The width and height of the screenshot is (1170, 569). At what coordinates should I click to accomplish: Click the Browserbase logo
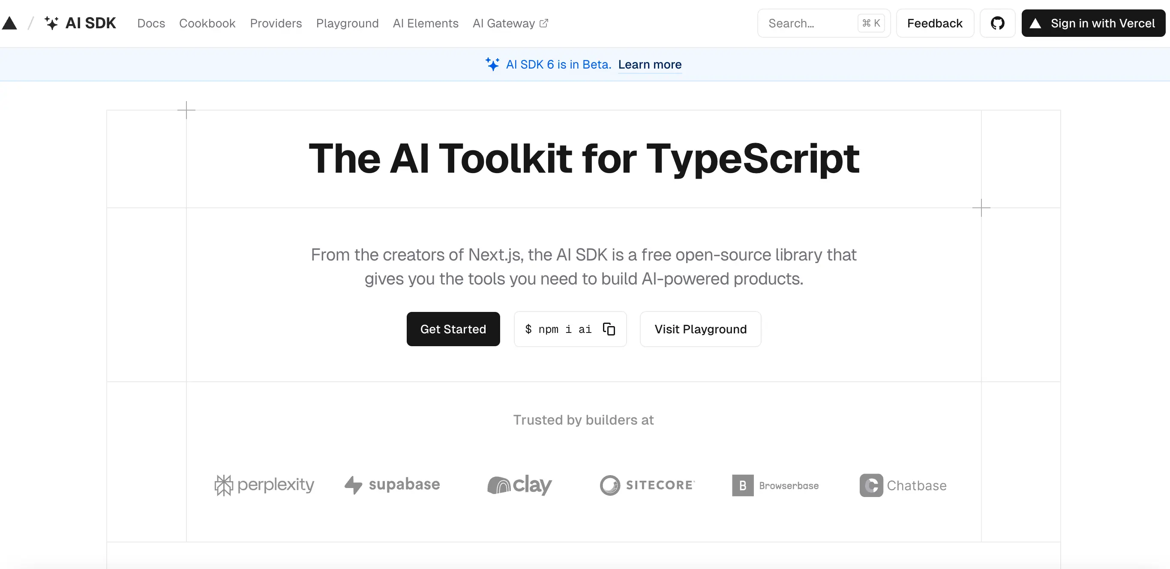click(775, 485)
